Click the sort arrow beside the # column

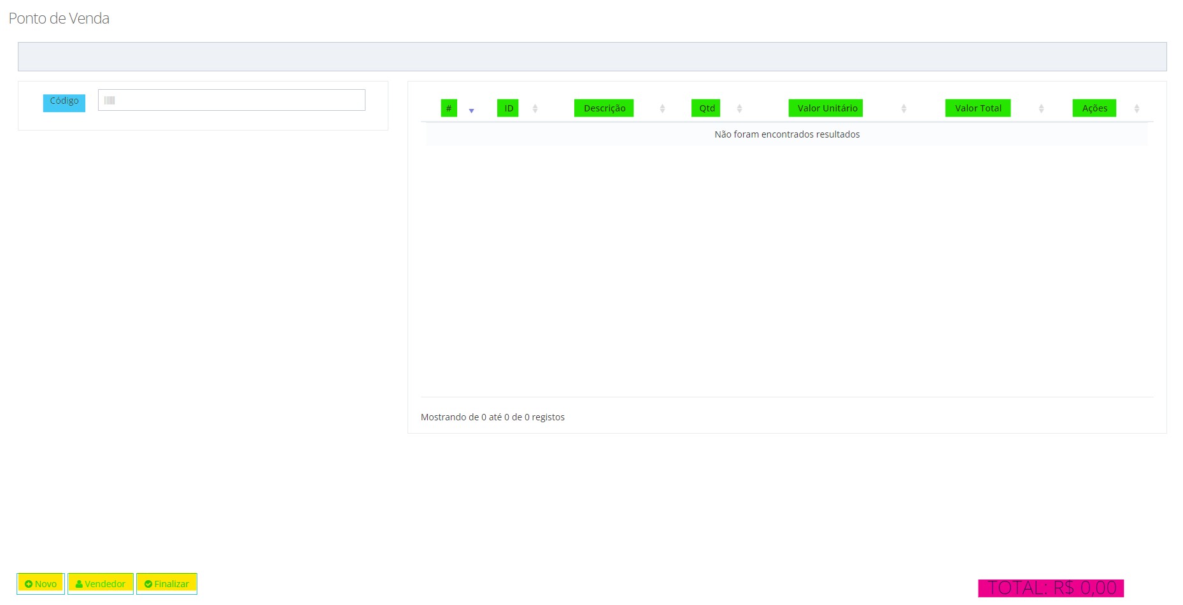click(471, 110)
